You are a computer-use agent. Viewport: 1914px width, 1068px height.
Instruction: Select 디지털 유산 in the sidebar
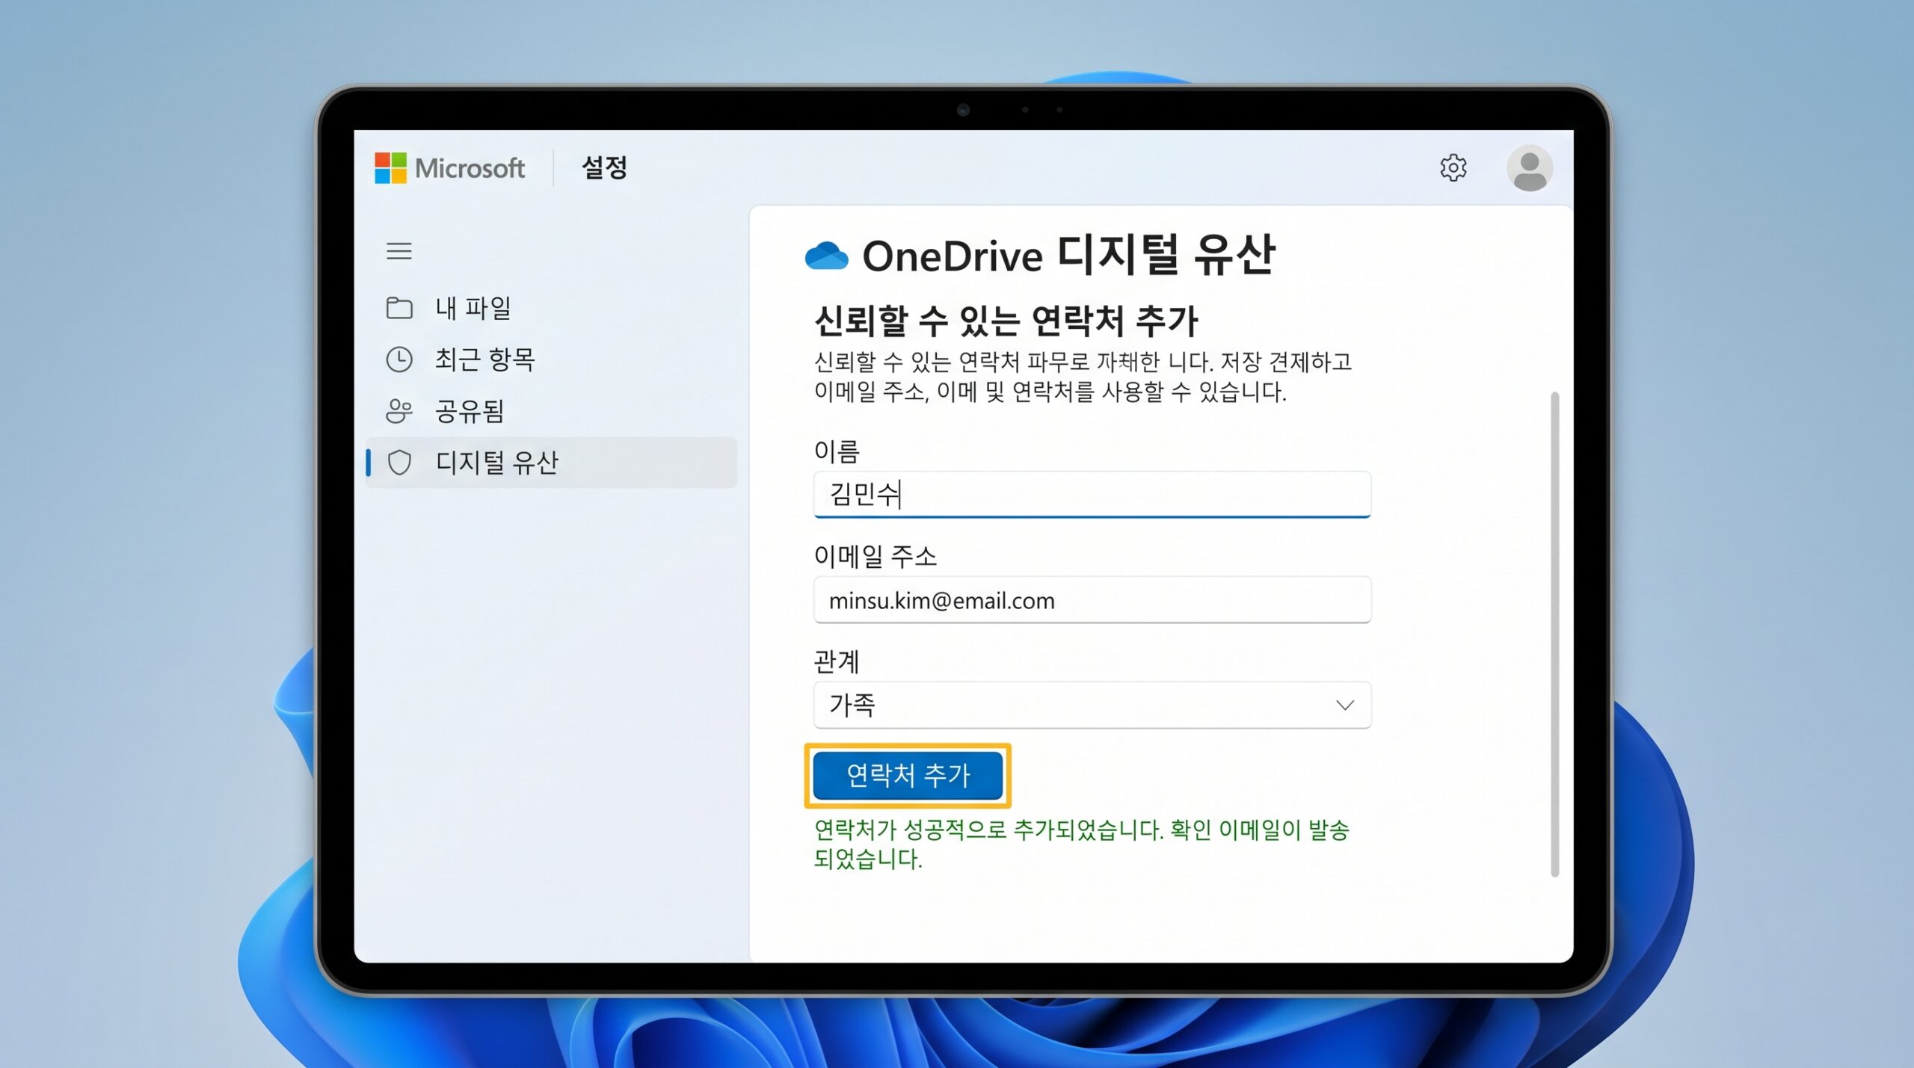click(552, 463)
